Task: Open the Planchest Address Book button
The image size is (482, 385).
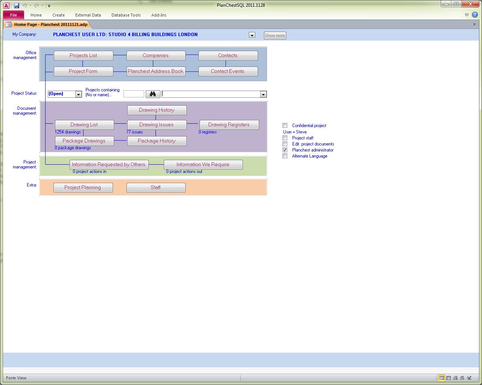Action: click(x=156, y=71)
